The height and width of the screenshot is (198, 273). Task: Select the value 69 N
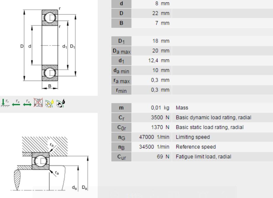point(163,157)
